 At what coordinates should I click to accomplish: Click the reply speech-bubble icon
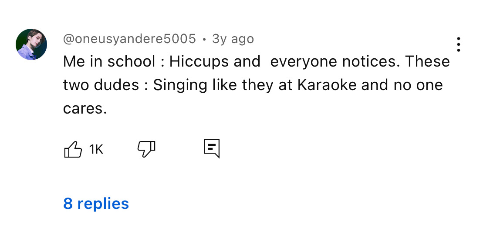point(212,149)
